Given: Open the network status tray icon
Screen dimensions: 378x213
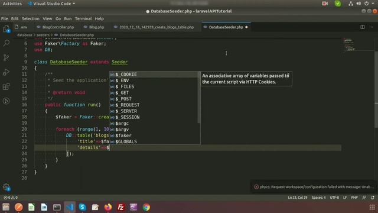Looking at the screenshot, I should (351, 4).
